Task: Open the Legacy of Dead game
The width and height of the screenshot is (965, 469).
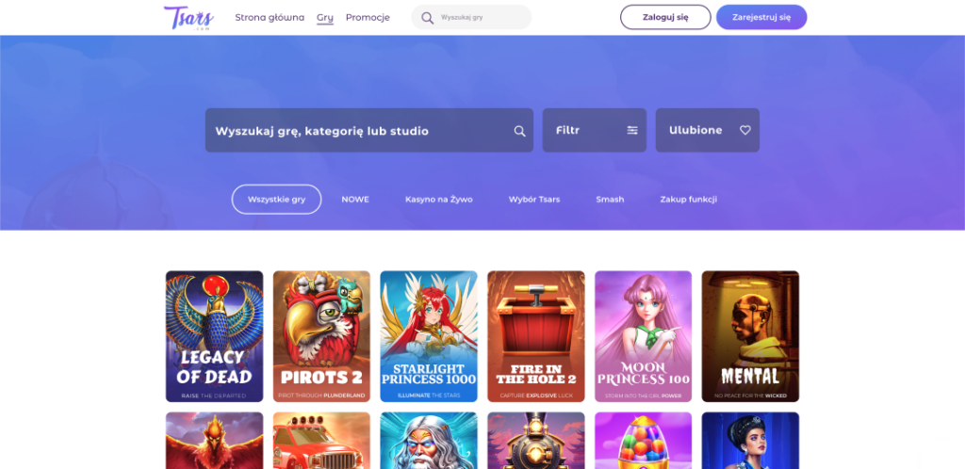Action: [x=214, y=336]
